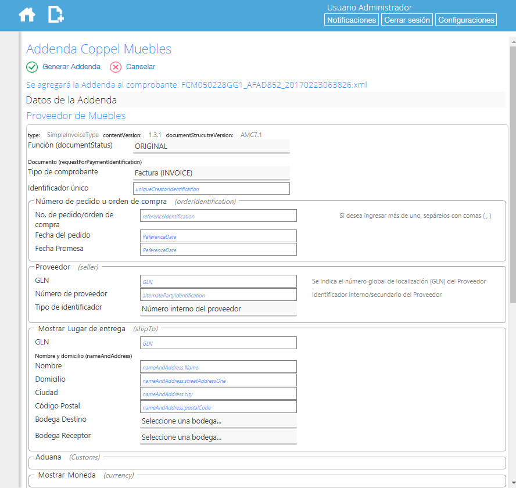Click the 'Datos de la Addenda' section bar

coord(265,100)
